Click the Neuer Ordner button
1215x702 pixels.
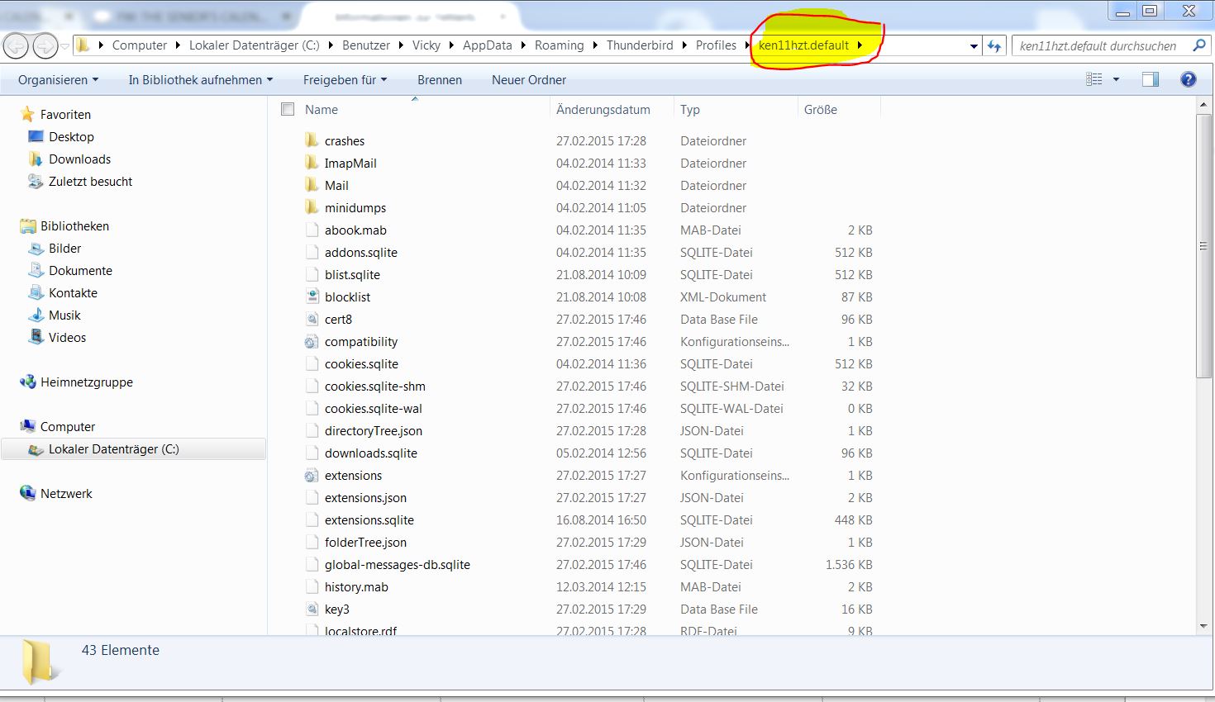click(x=529, y=80)
